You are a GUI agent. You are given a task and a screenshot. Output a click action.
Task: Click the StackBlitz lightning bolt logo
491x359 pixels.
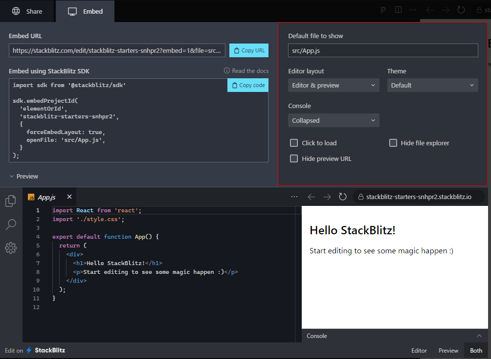click(29, 350)
